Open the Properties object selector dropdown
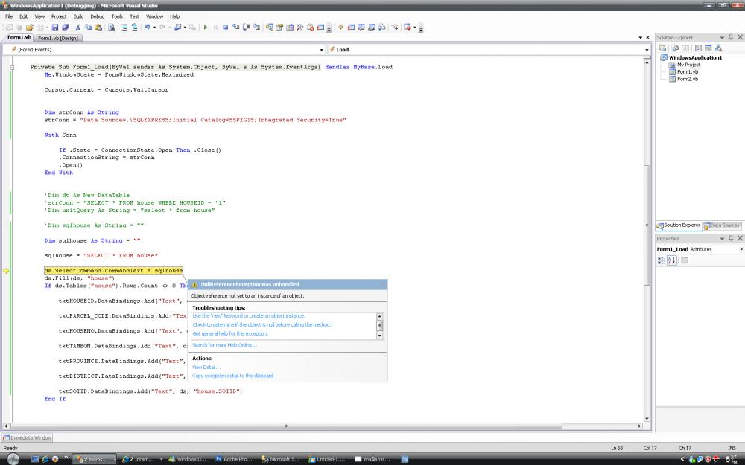 point(741,249)
